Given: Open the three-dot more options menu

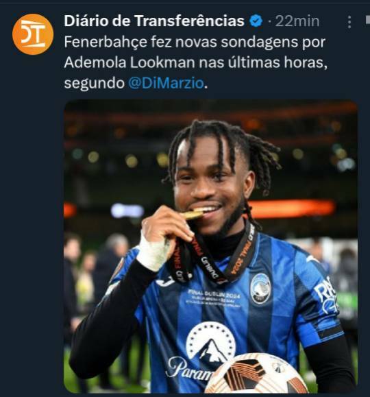Looking at the screenshot, I should [349, 22].
